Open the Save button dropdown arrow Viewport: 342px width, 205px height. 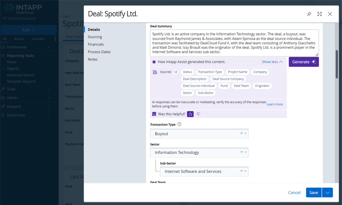[x=327, y=192]
